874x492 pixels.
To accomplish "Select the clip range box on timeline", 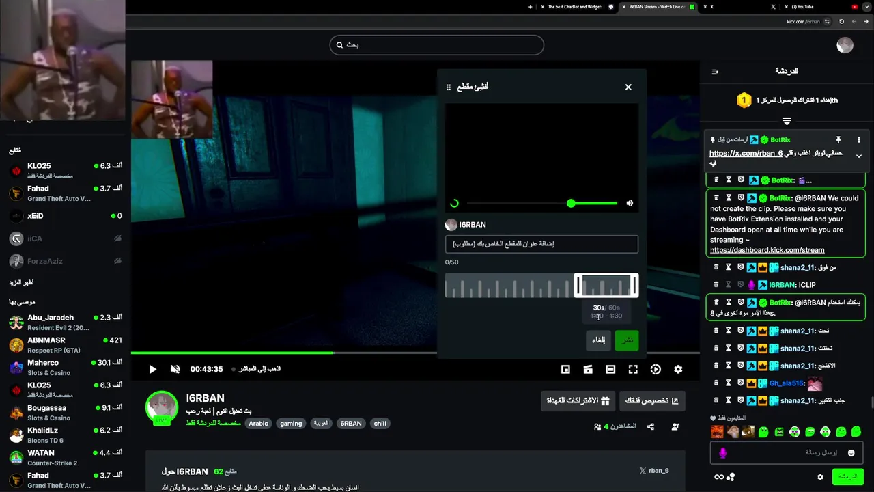I will [x=606, y=286].
